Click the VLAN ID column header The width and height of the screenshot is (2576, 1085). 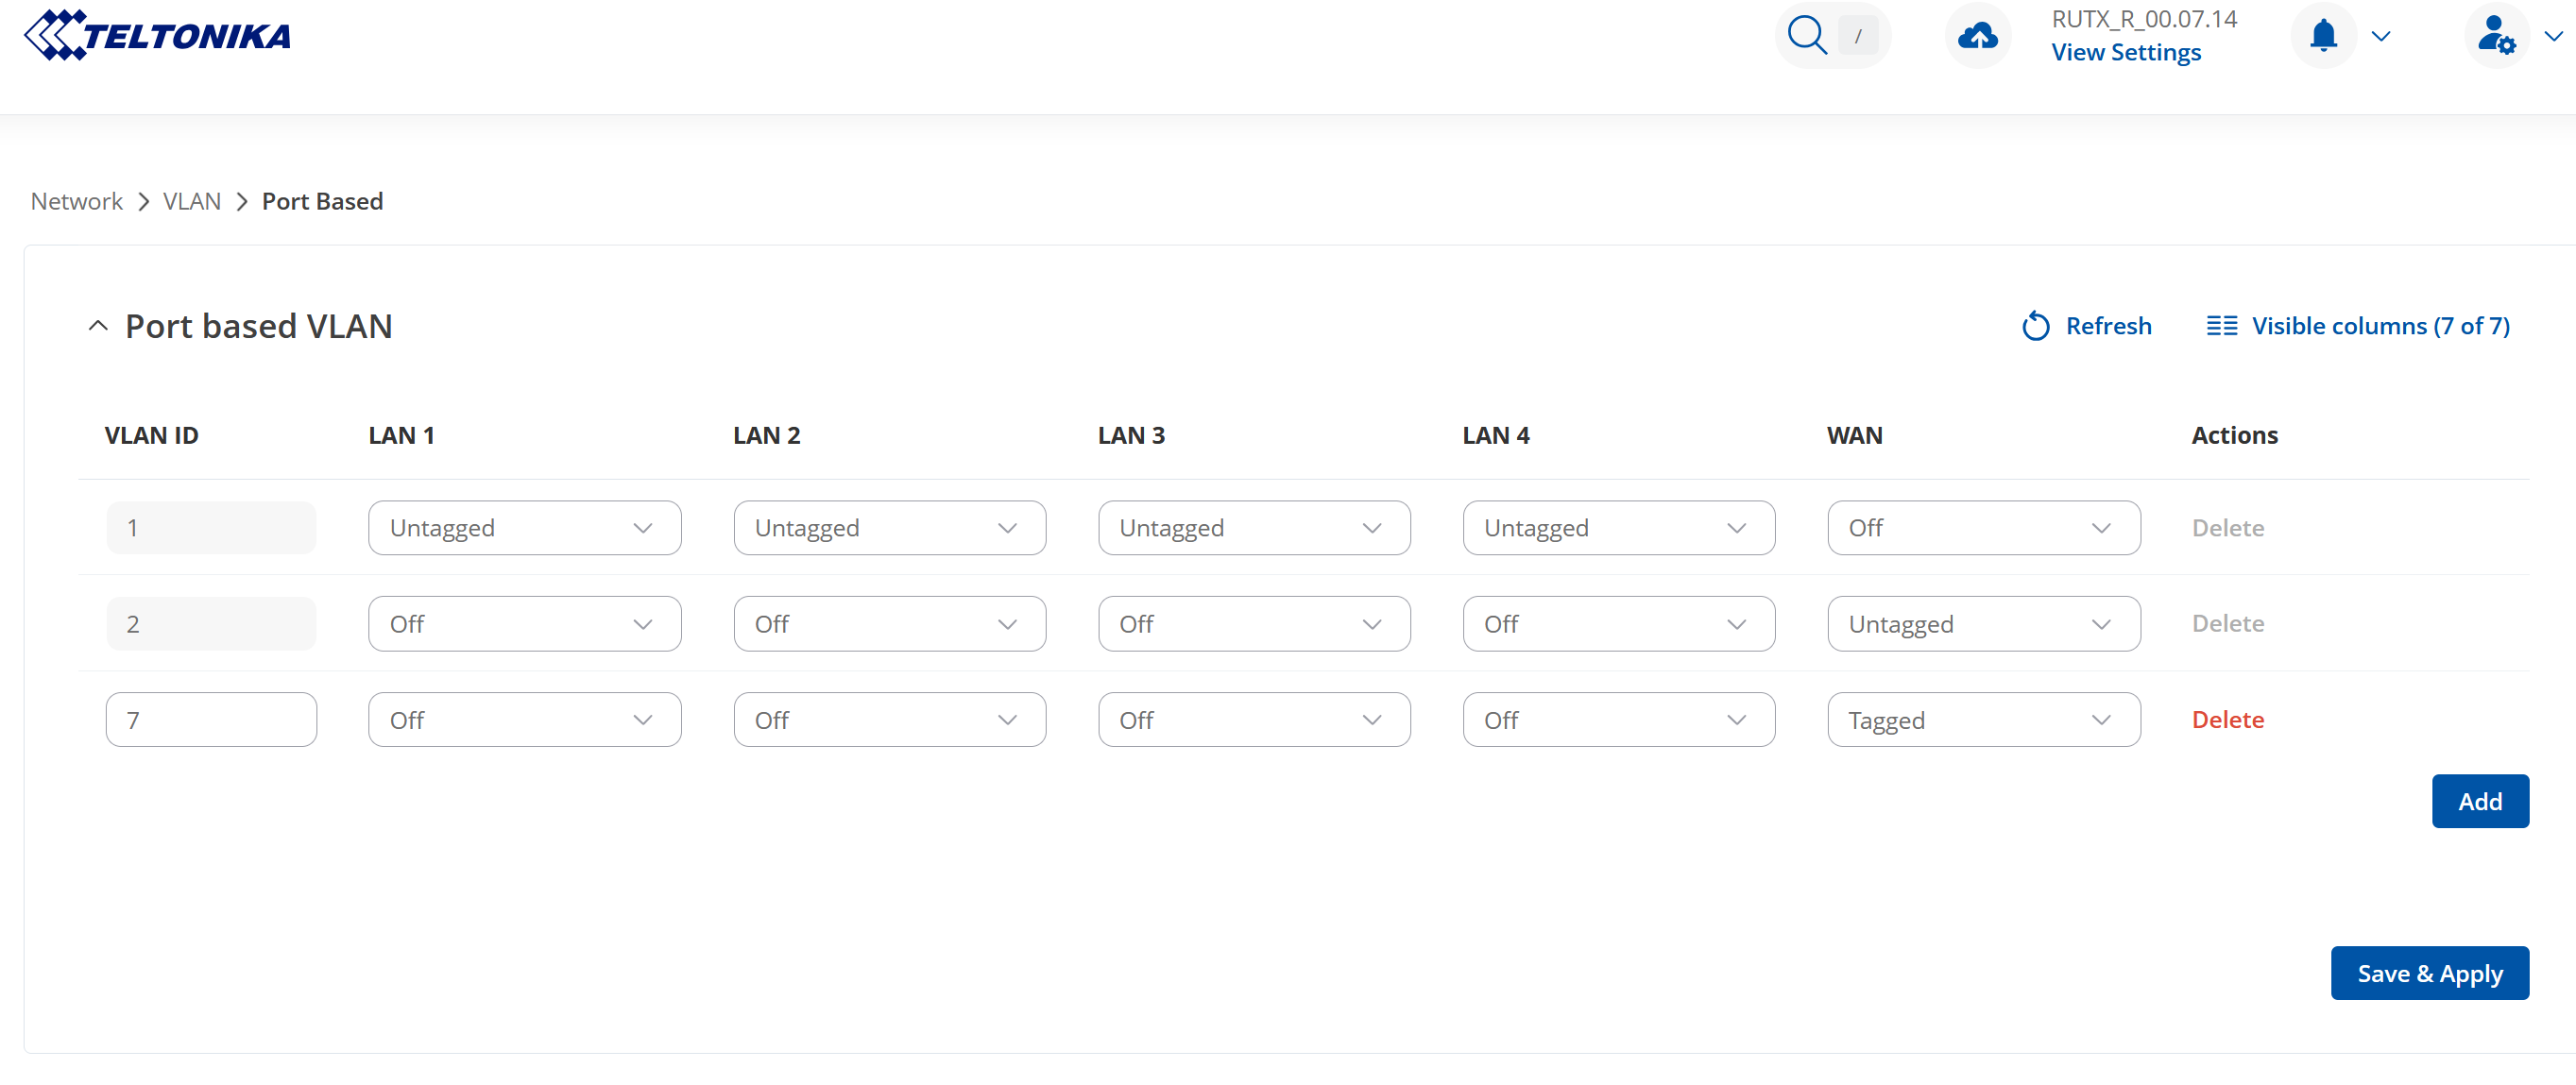(x=152, y=435)
